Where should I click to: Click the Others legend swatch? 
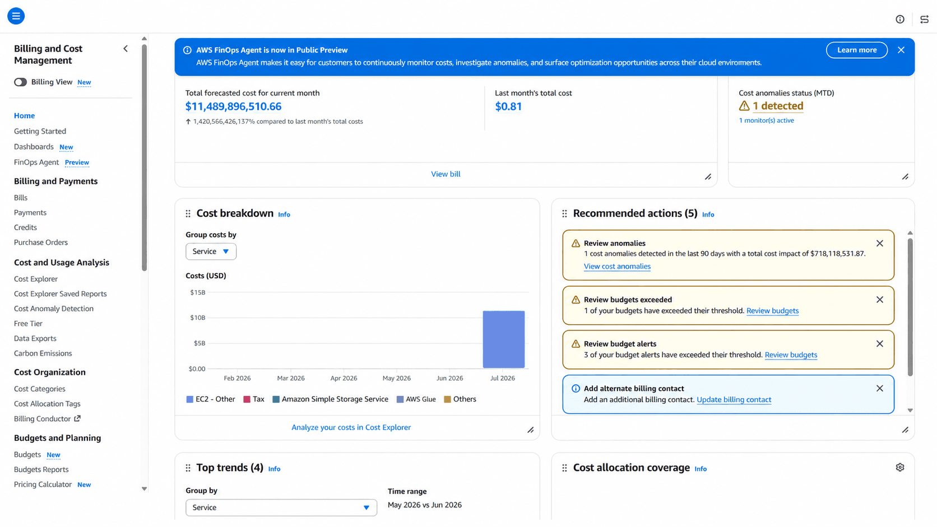[447, 400]
